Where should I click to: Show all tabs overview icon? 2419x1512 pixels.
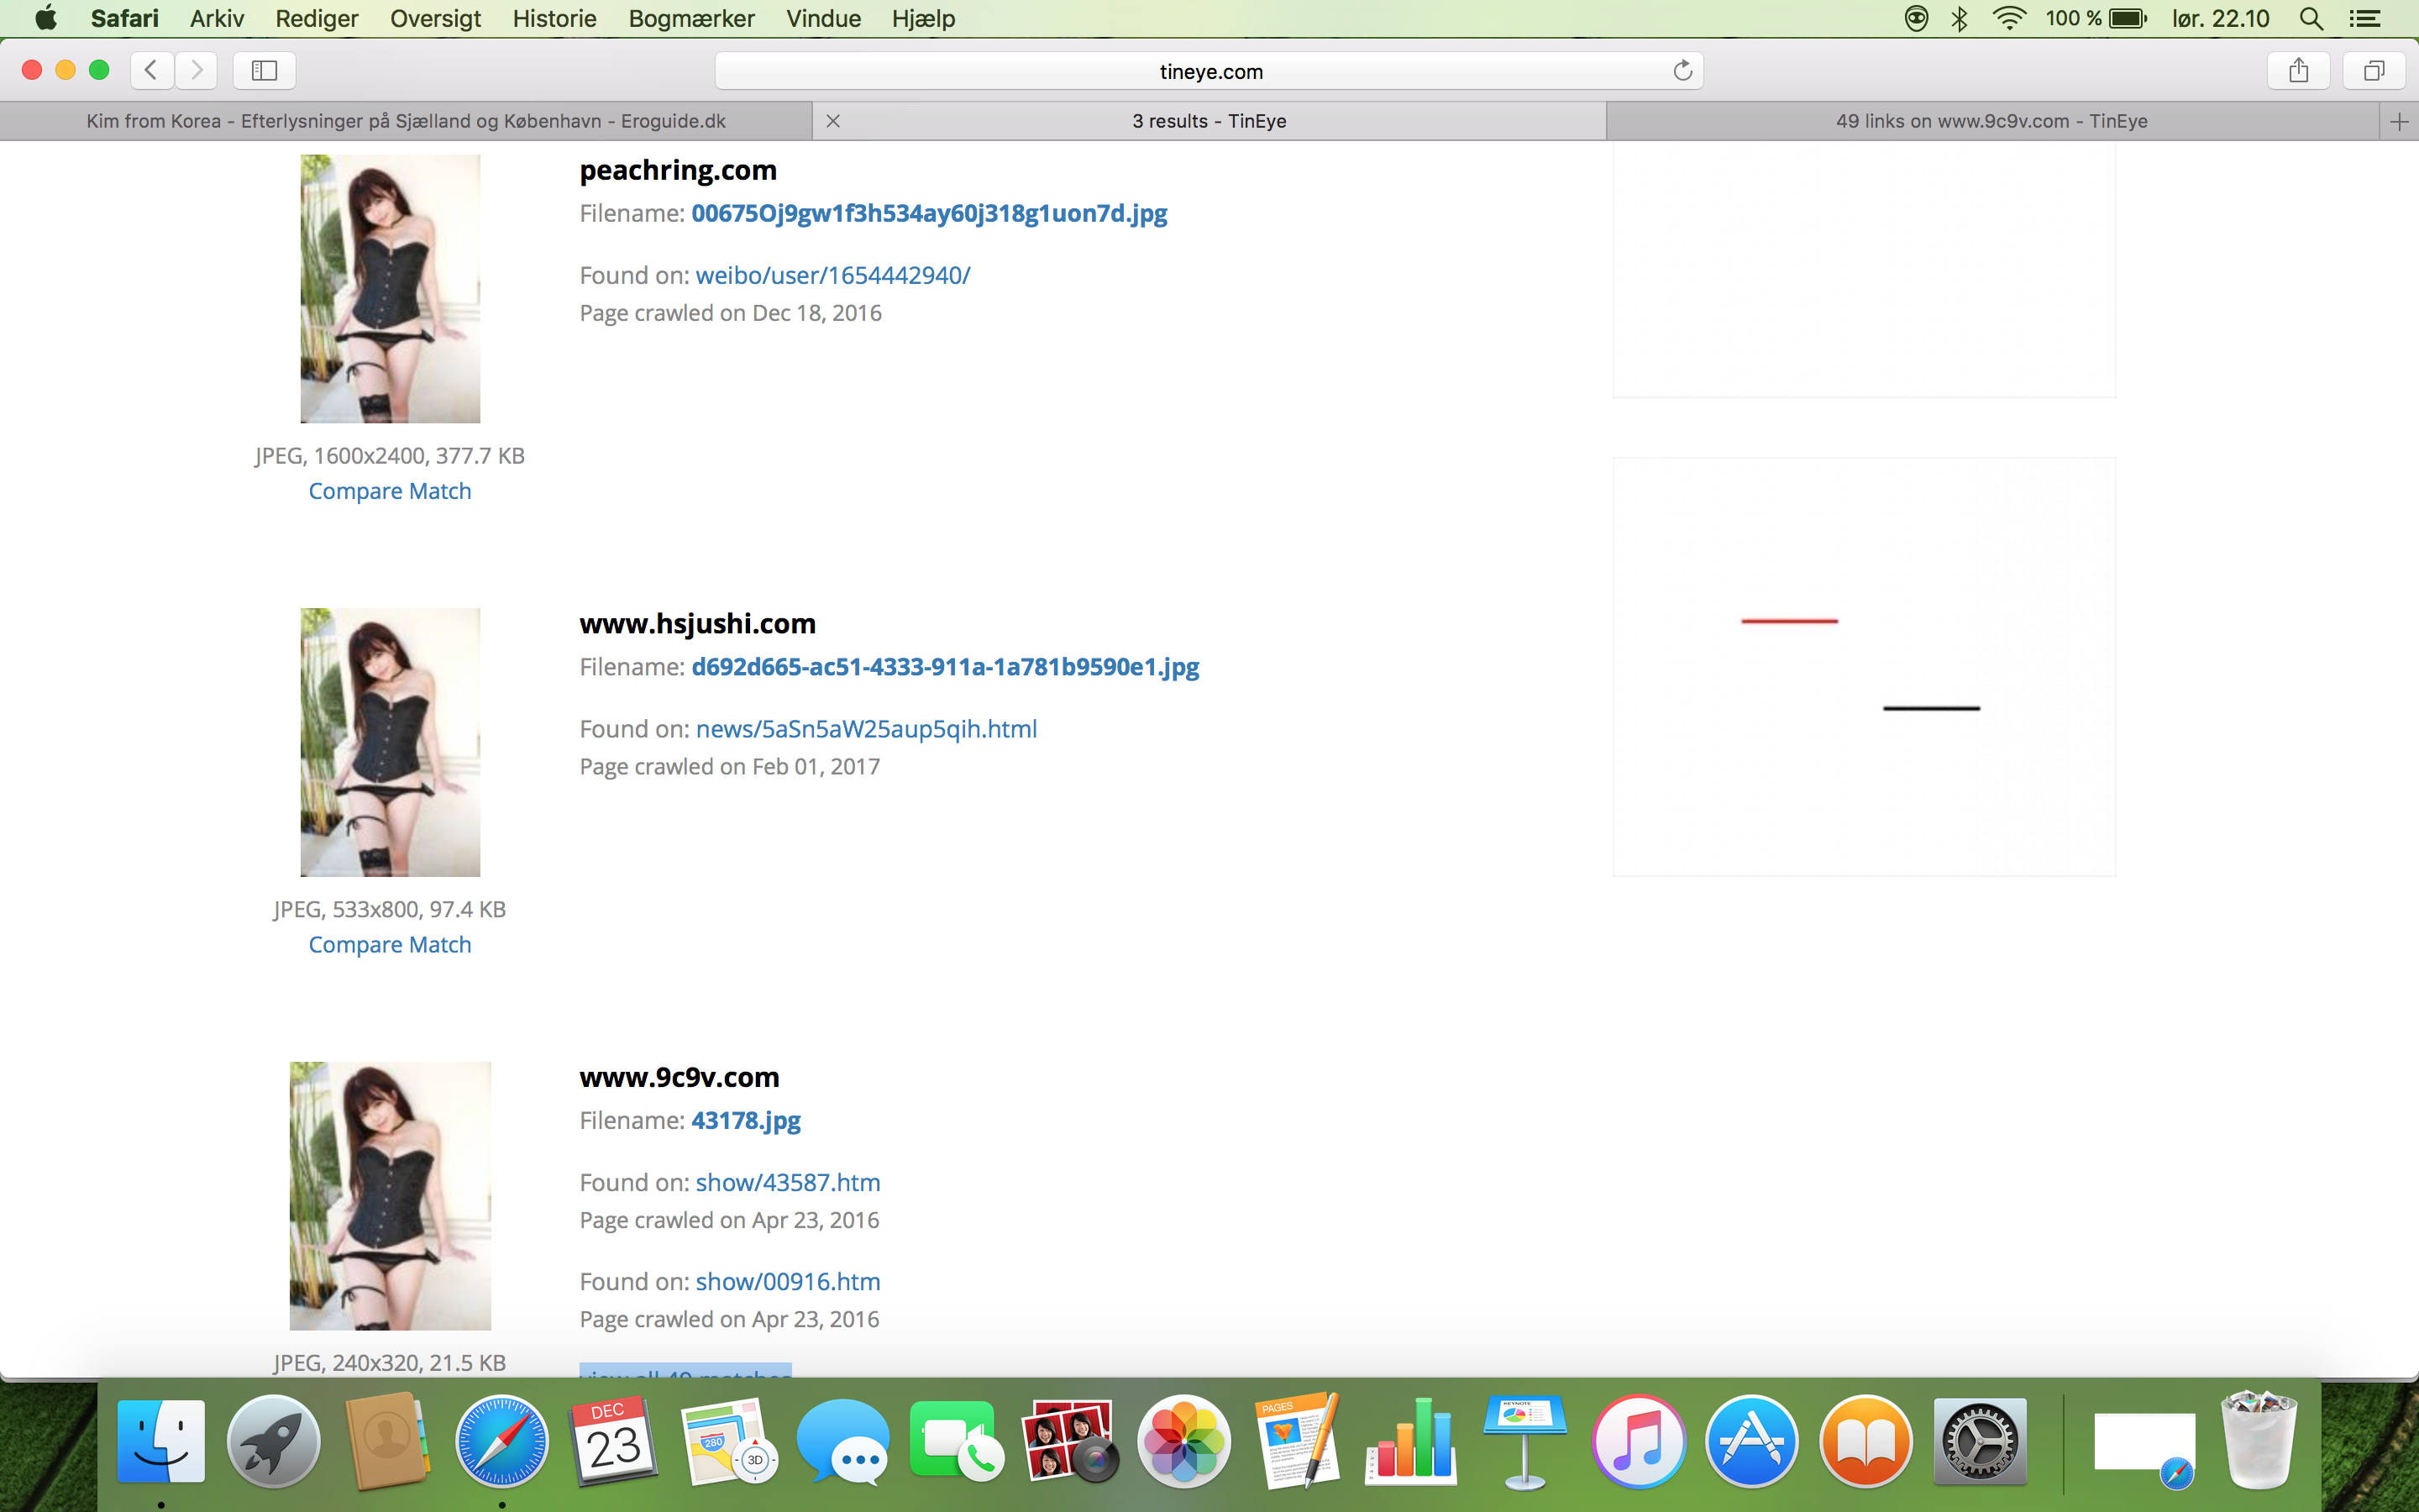click(x=2374, y=70)
